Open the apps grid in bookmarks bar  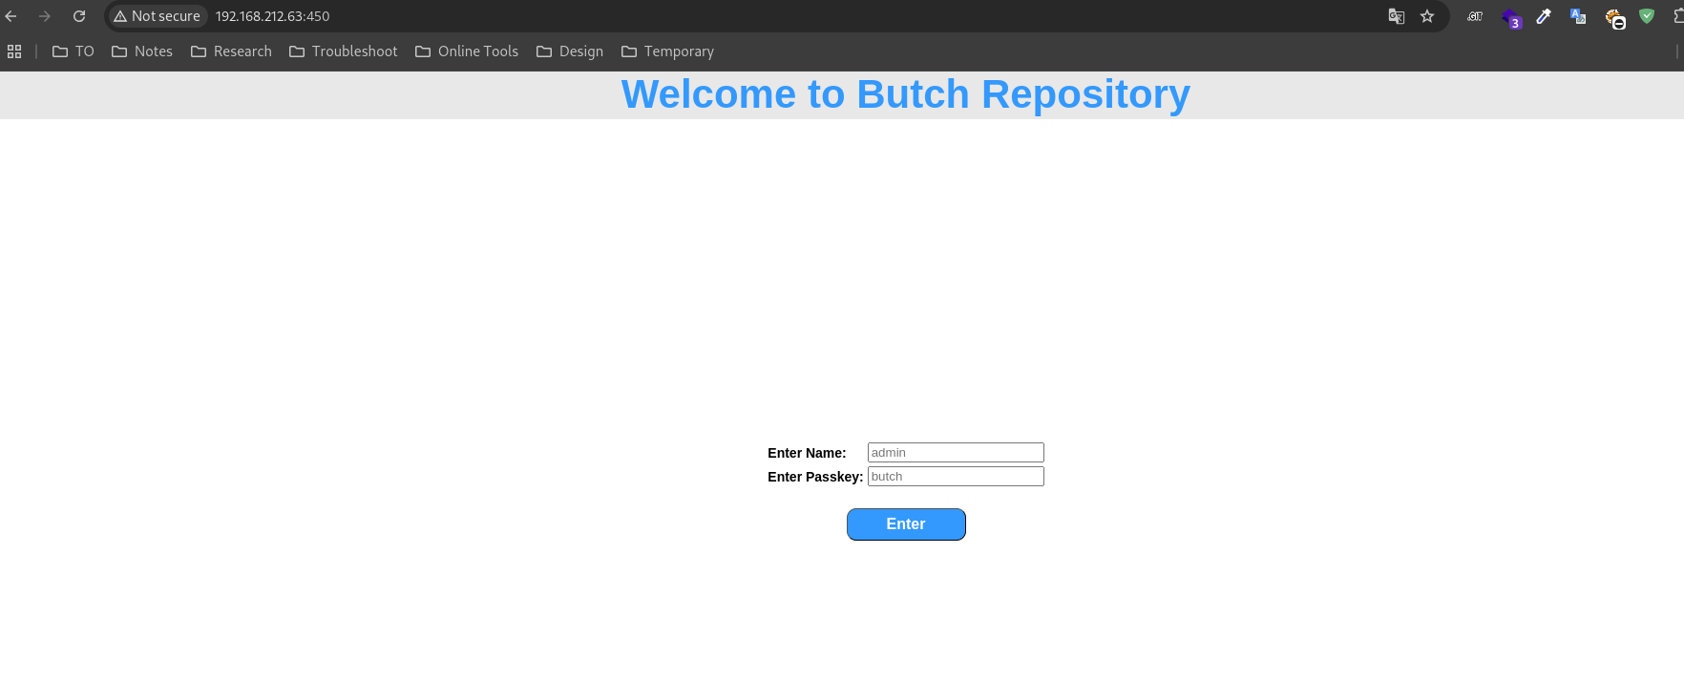(14, 51)
